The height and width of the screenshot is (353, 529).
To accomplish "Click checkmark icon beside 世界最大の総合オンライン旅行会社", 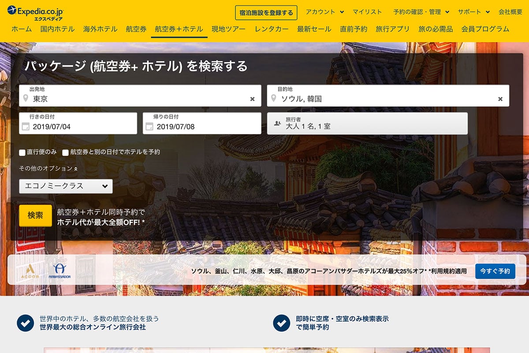I will 25,323.
